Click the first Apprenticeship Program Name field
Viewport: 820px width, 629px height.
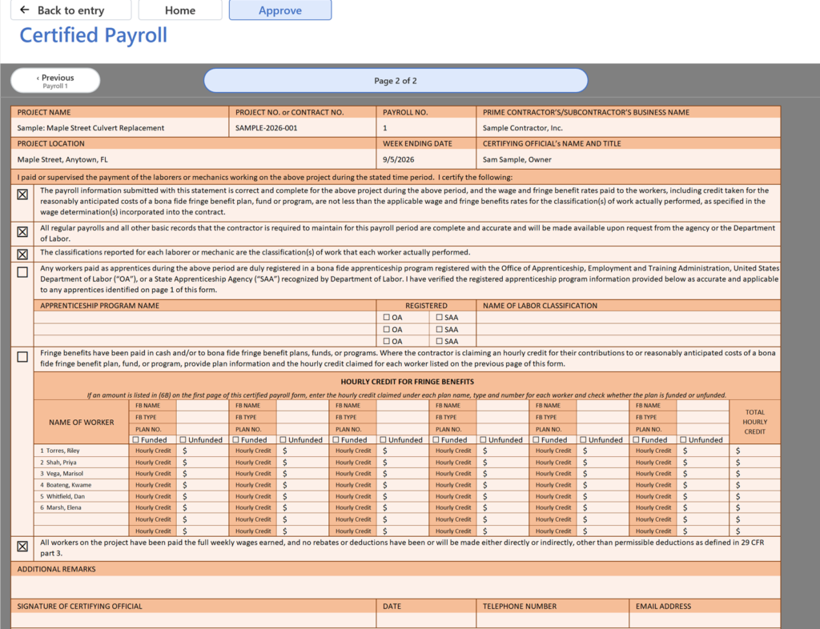[205, 317]
